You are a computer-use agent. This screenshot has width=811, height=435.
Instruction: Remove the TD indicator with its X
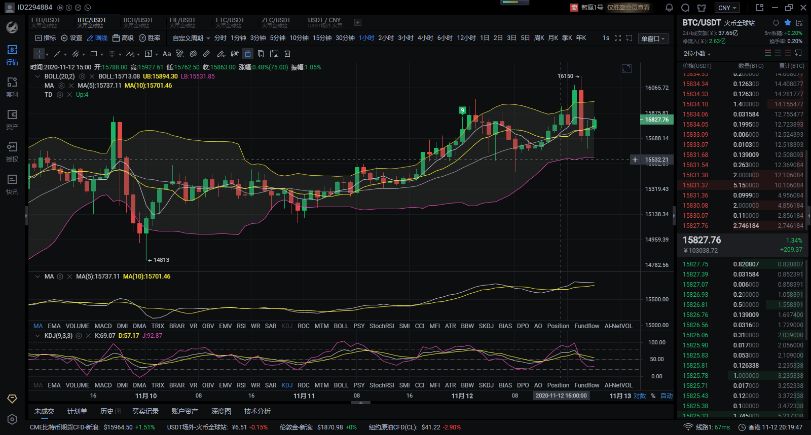pyautogui.click(x=69, y=95)
